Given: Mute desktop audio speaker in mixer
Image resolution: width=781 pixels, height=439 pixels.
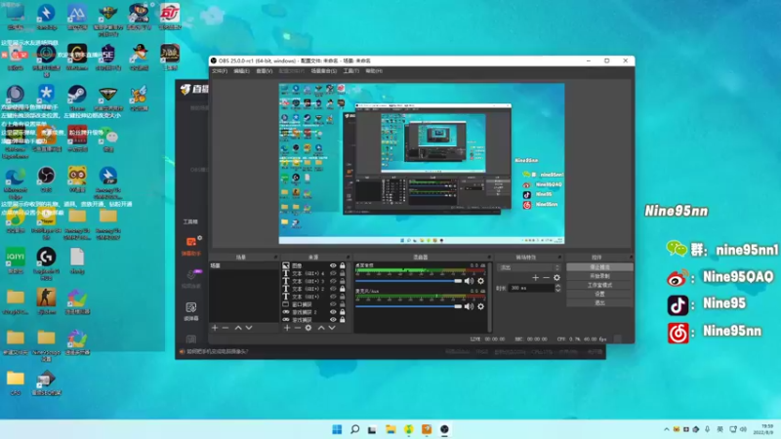Looking at the screenshot, I should [x=469, y=281].
